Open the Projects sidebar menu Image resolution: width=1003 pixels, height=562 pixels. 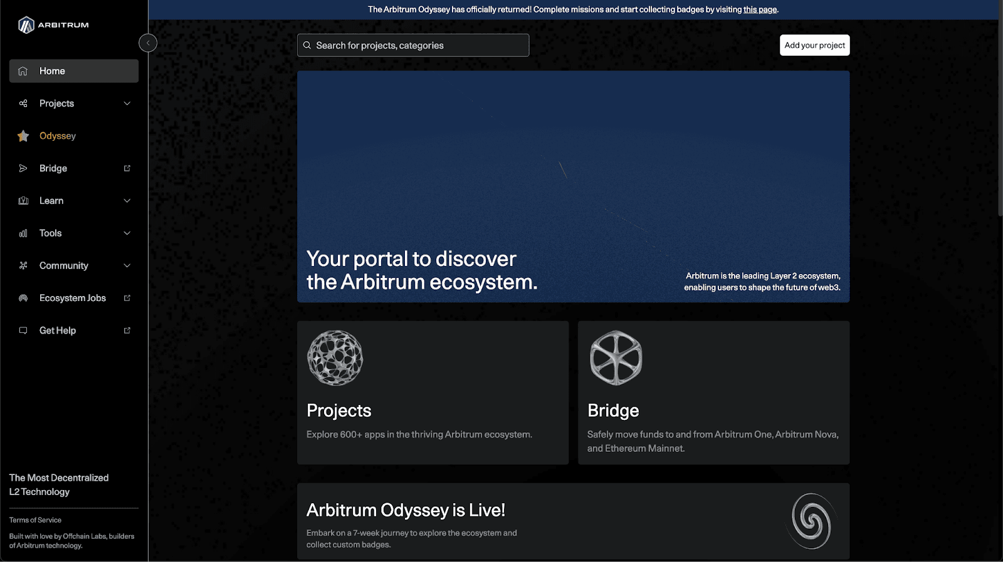(x=74, y=103)
